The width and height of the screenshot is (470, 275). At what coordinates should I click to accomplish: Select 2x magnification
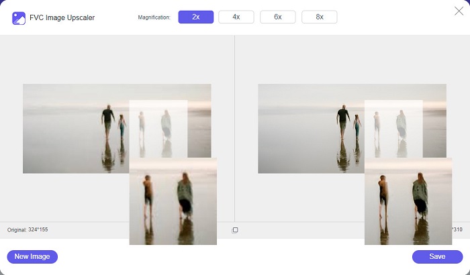coord(195,17)
